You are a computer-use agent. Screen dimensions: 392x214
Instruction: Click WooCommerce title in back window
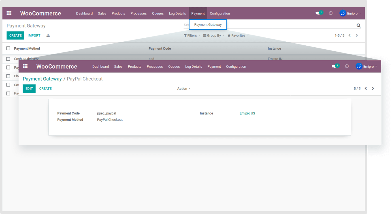coord(41,13)
